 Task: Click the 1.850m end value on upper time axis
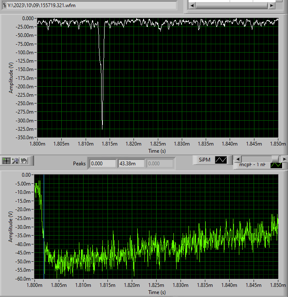point(278,144)
